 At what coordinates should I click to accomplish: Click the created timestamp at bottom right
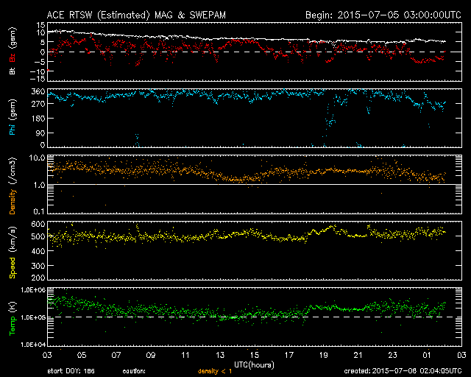(402, 372)
